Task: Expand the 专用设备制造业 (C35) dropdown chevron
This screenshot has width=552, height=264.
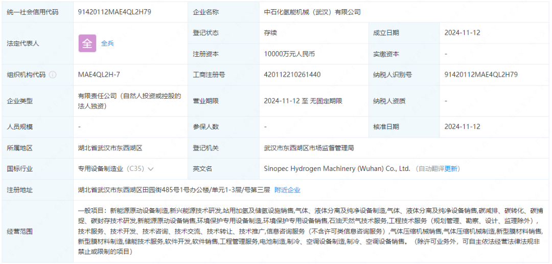Action: [x=151, y=169]
